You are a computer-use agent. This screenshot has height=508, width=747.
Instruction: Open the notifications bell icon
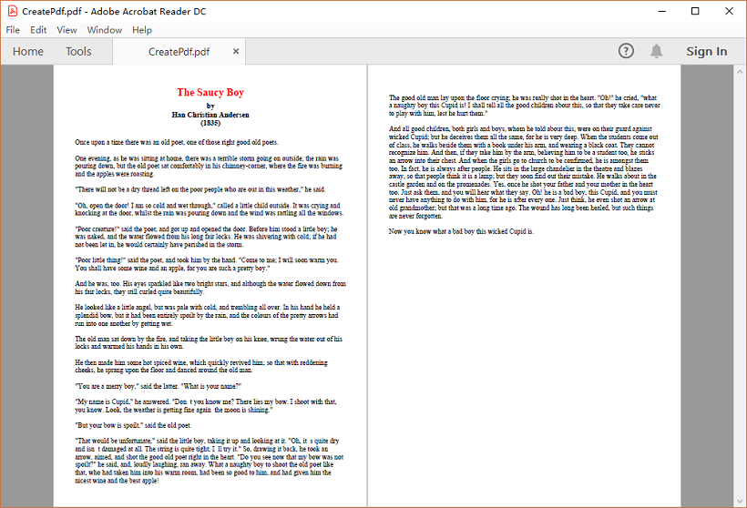(657, 51)
